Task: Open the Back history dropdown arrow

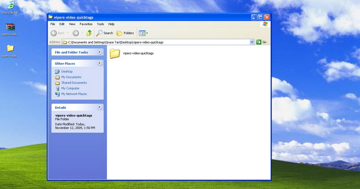Action: [68, 33]
